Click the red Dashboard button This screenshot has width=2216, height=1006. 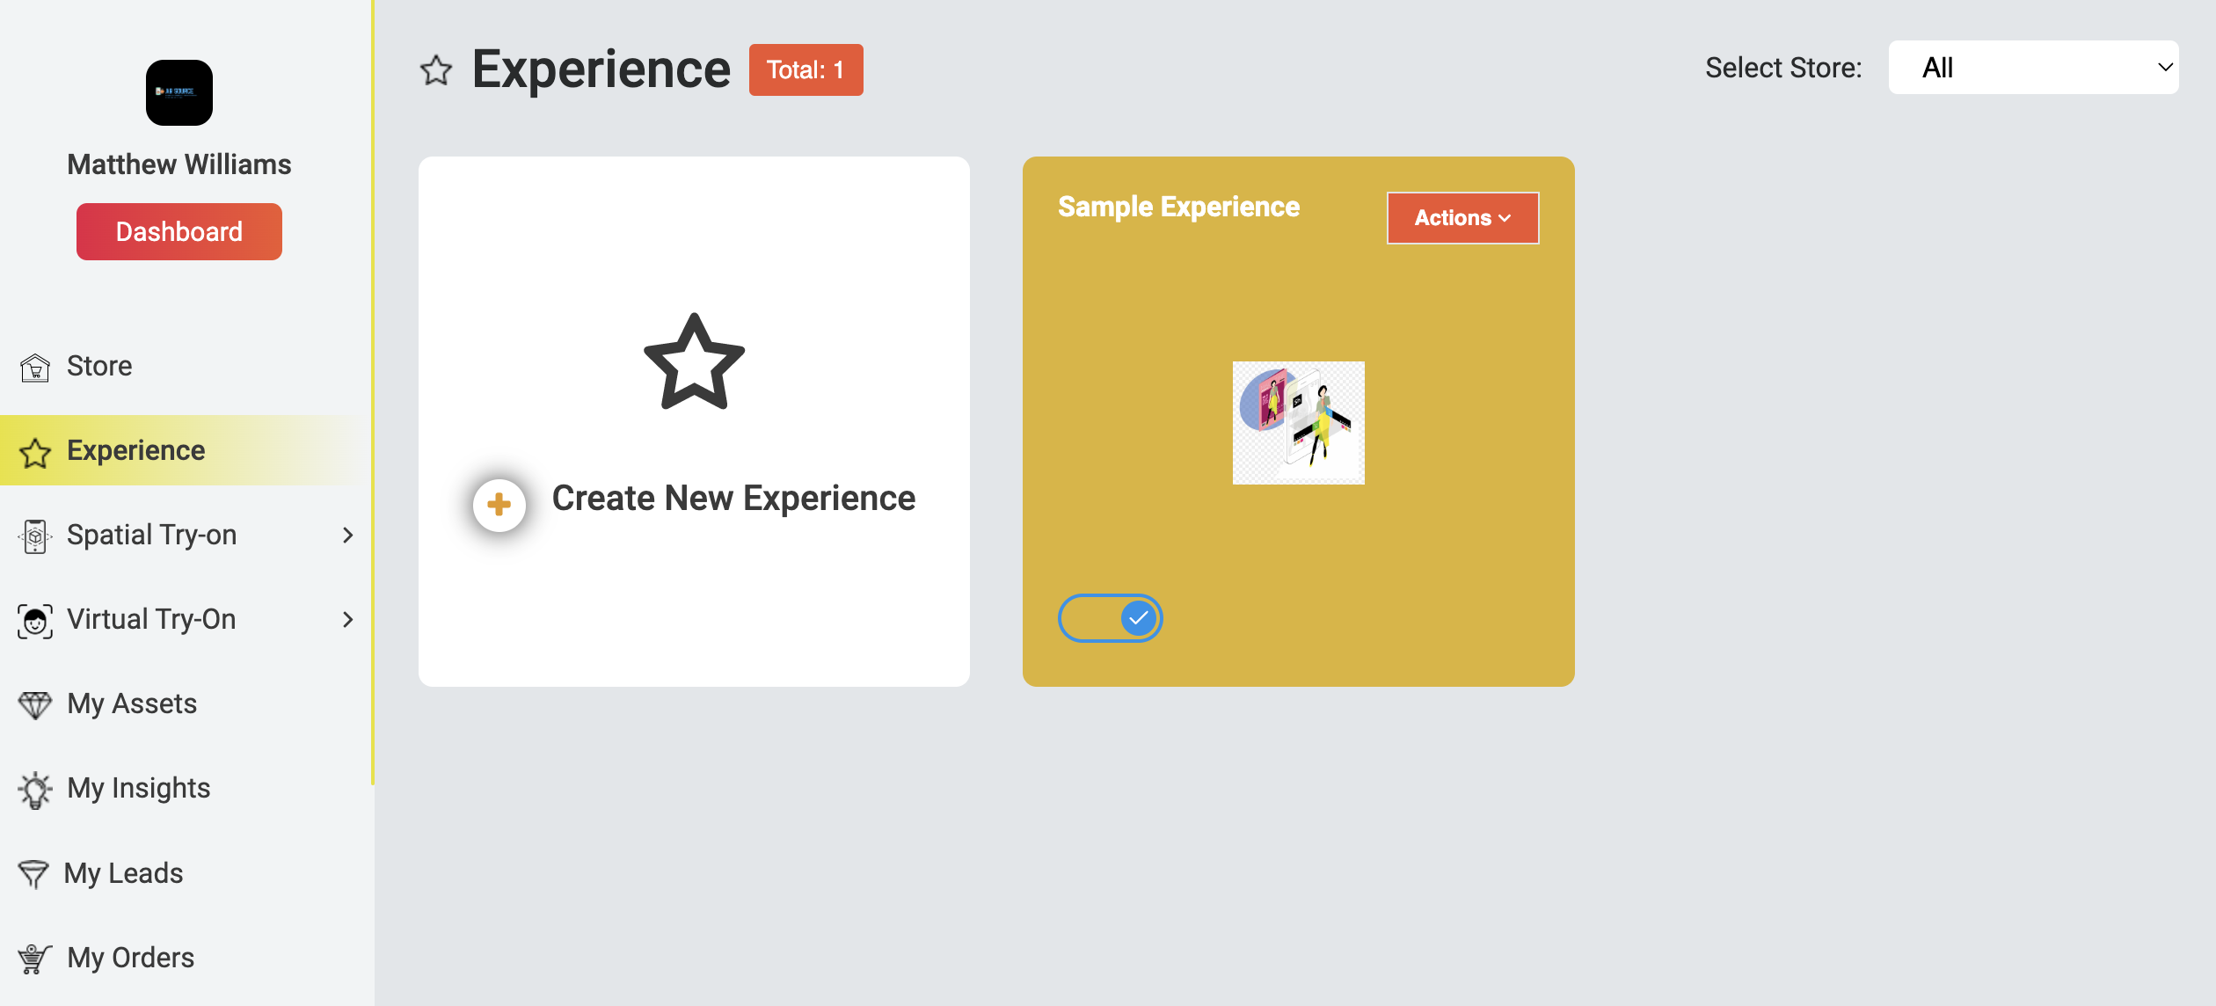(179, 231)
